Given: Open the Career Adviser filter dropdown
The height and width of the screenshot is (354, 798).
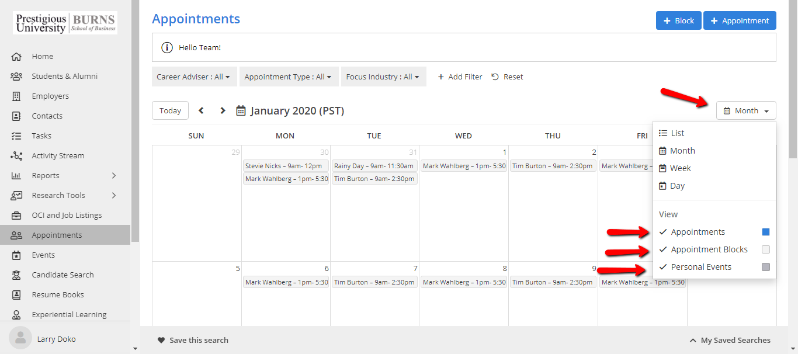Looking at the screenshot, I should tap(193, 77).
